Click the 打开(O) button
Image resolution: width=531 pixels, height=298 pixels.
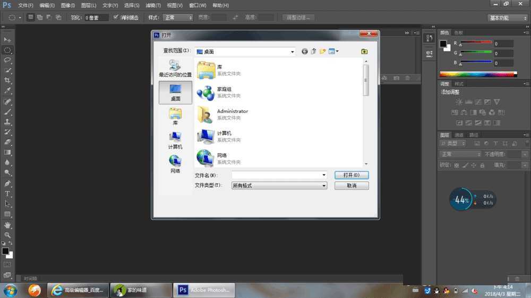coord(352,175)
